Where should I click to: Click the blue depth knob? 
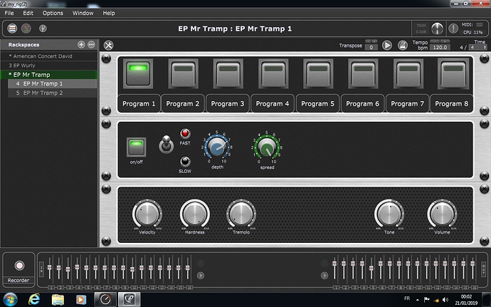pyautogui.click(x=217, y=147)
